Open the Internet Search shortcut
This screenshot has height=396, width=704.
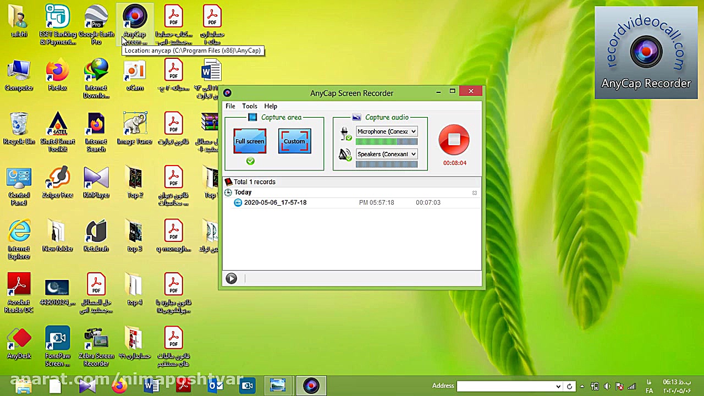96,133
